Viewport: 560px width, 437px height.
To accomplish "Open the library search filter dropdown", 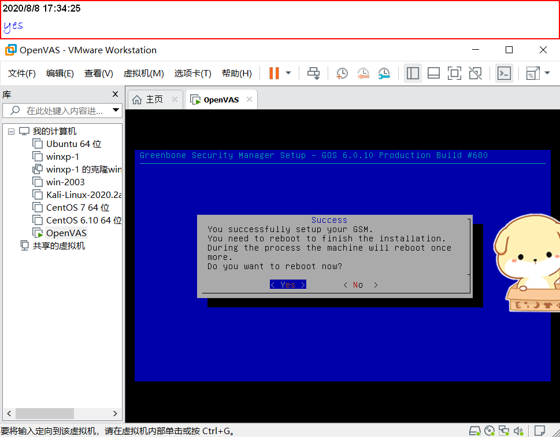I will [x=116, y=110].
